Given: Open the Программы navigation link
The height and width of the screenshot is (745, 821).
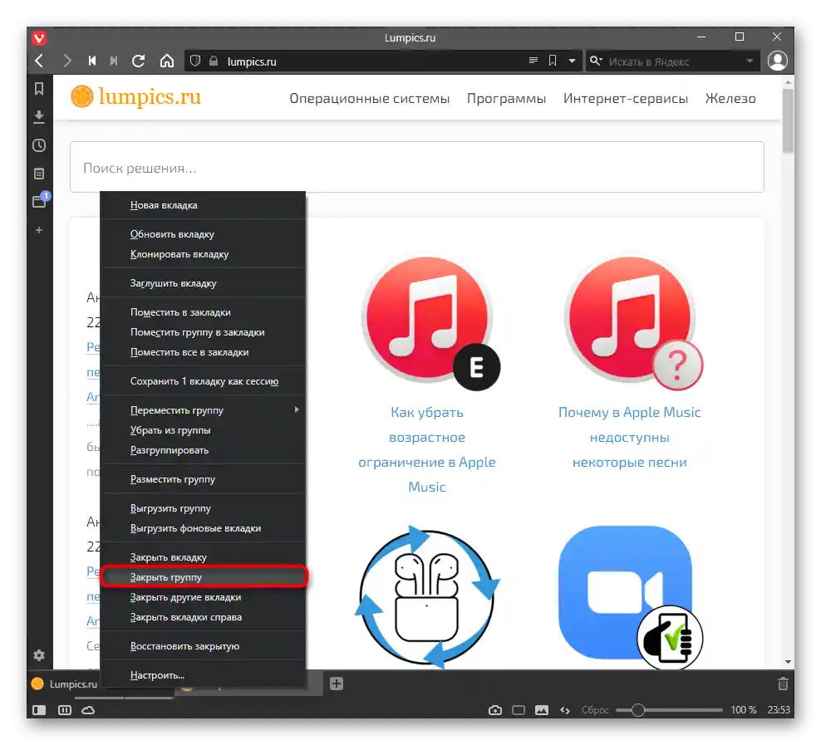Looking at the screenshot, I should (x=506, y=98).
